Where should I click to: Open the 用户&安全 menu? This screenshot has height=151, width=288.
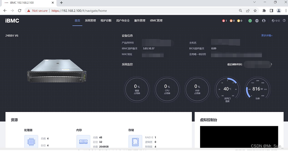coord(123,21)
